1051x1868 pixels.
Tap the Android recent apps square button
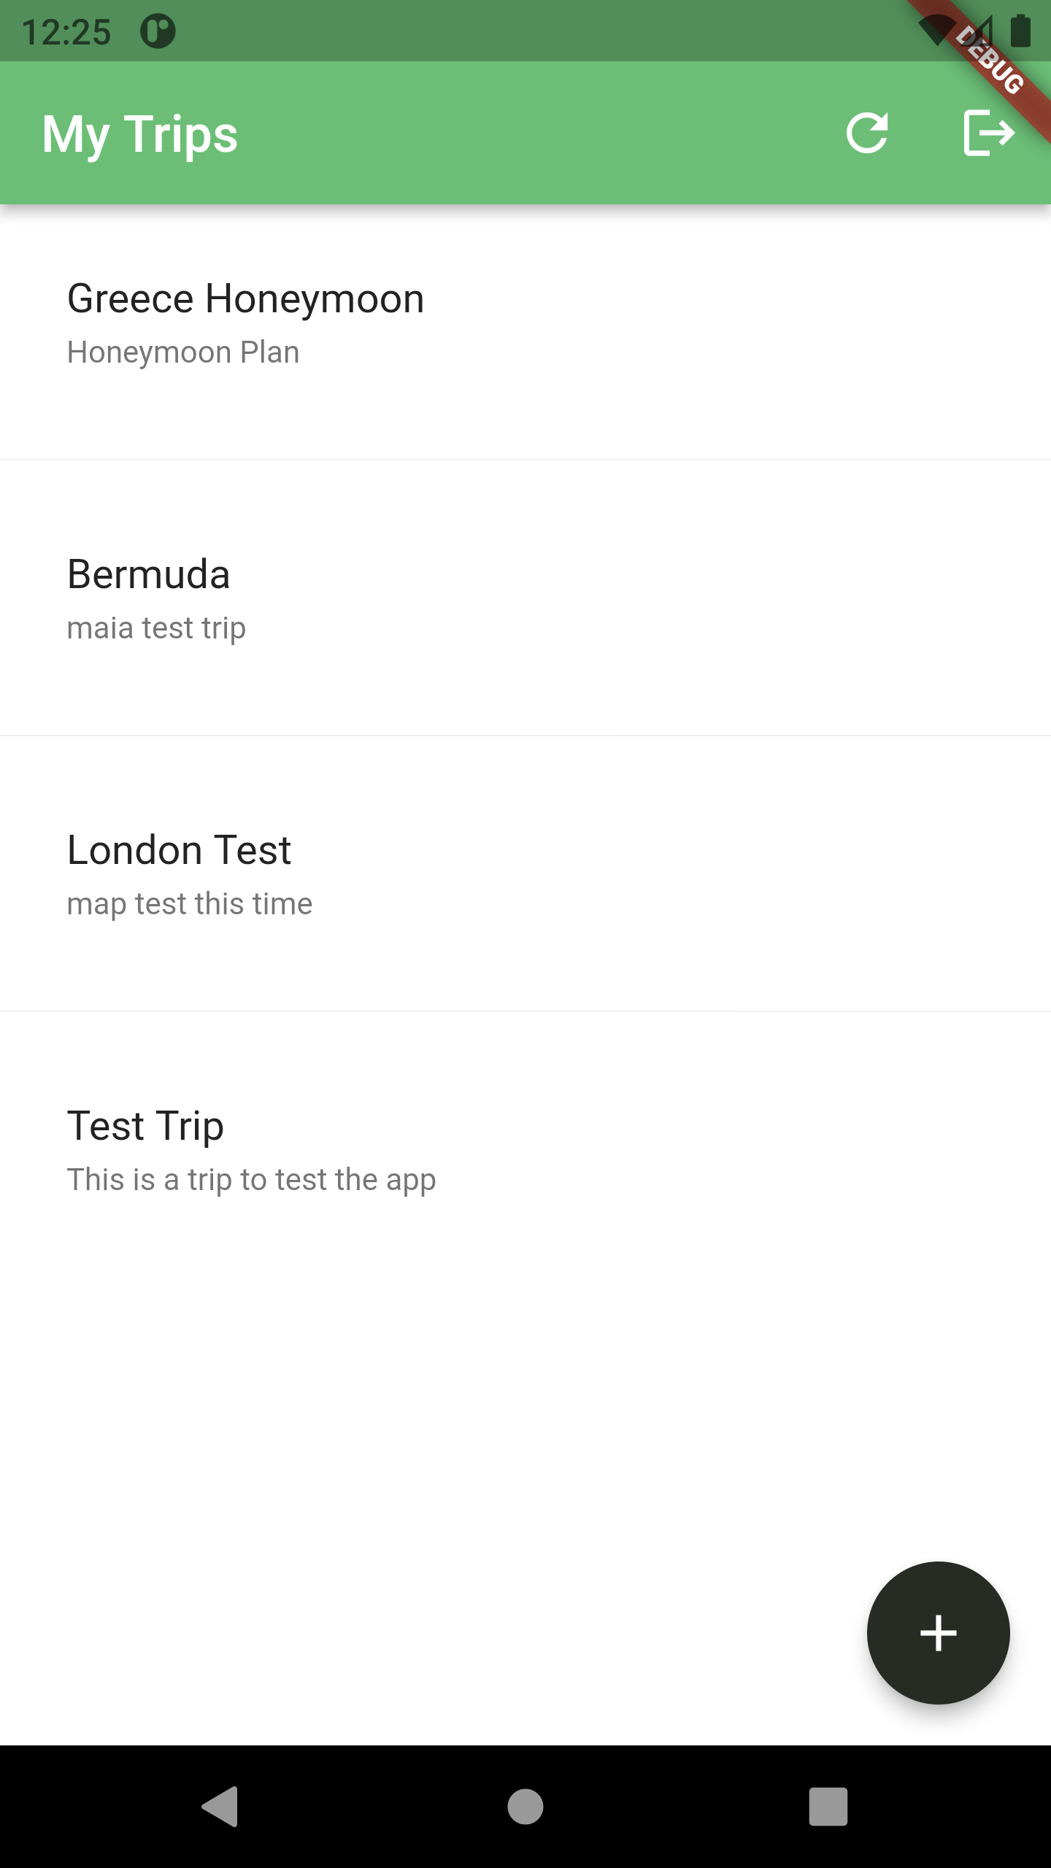828,1807
